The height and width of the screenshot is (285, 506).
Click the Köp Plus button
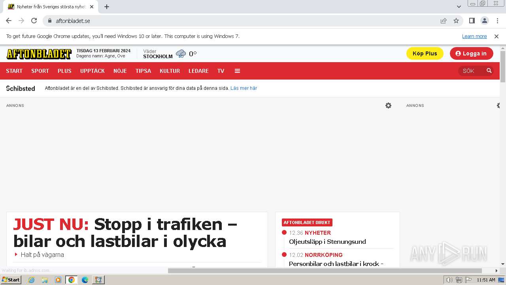(x=425, y=53)
